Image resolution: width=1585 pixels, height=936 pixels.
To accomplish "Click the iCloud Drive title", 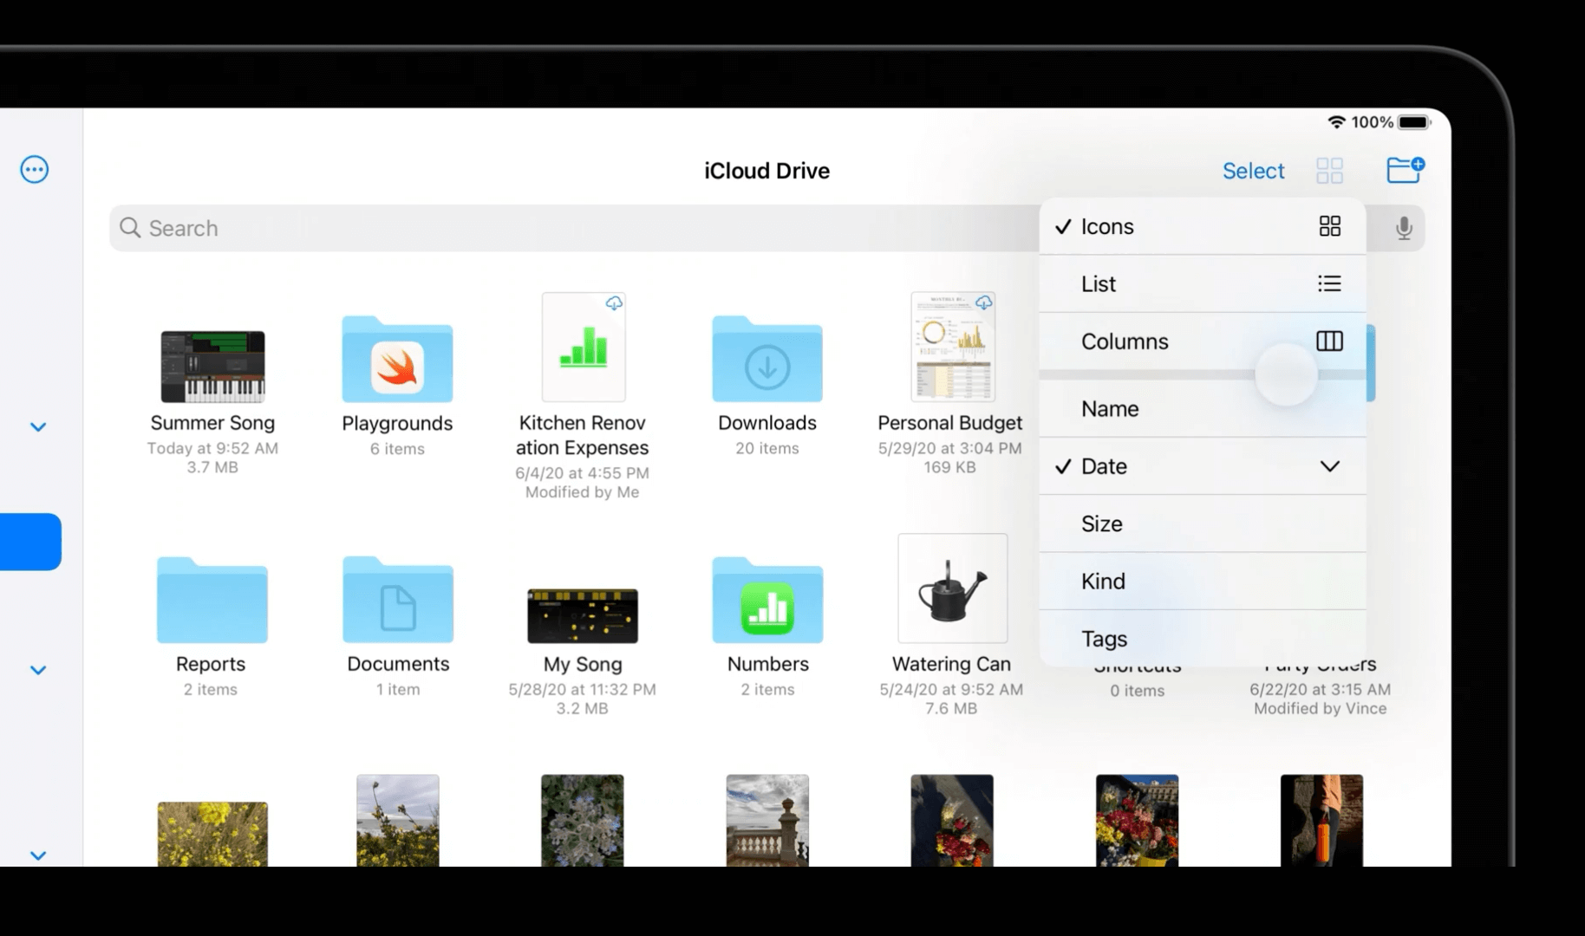I will point(766,171).
